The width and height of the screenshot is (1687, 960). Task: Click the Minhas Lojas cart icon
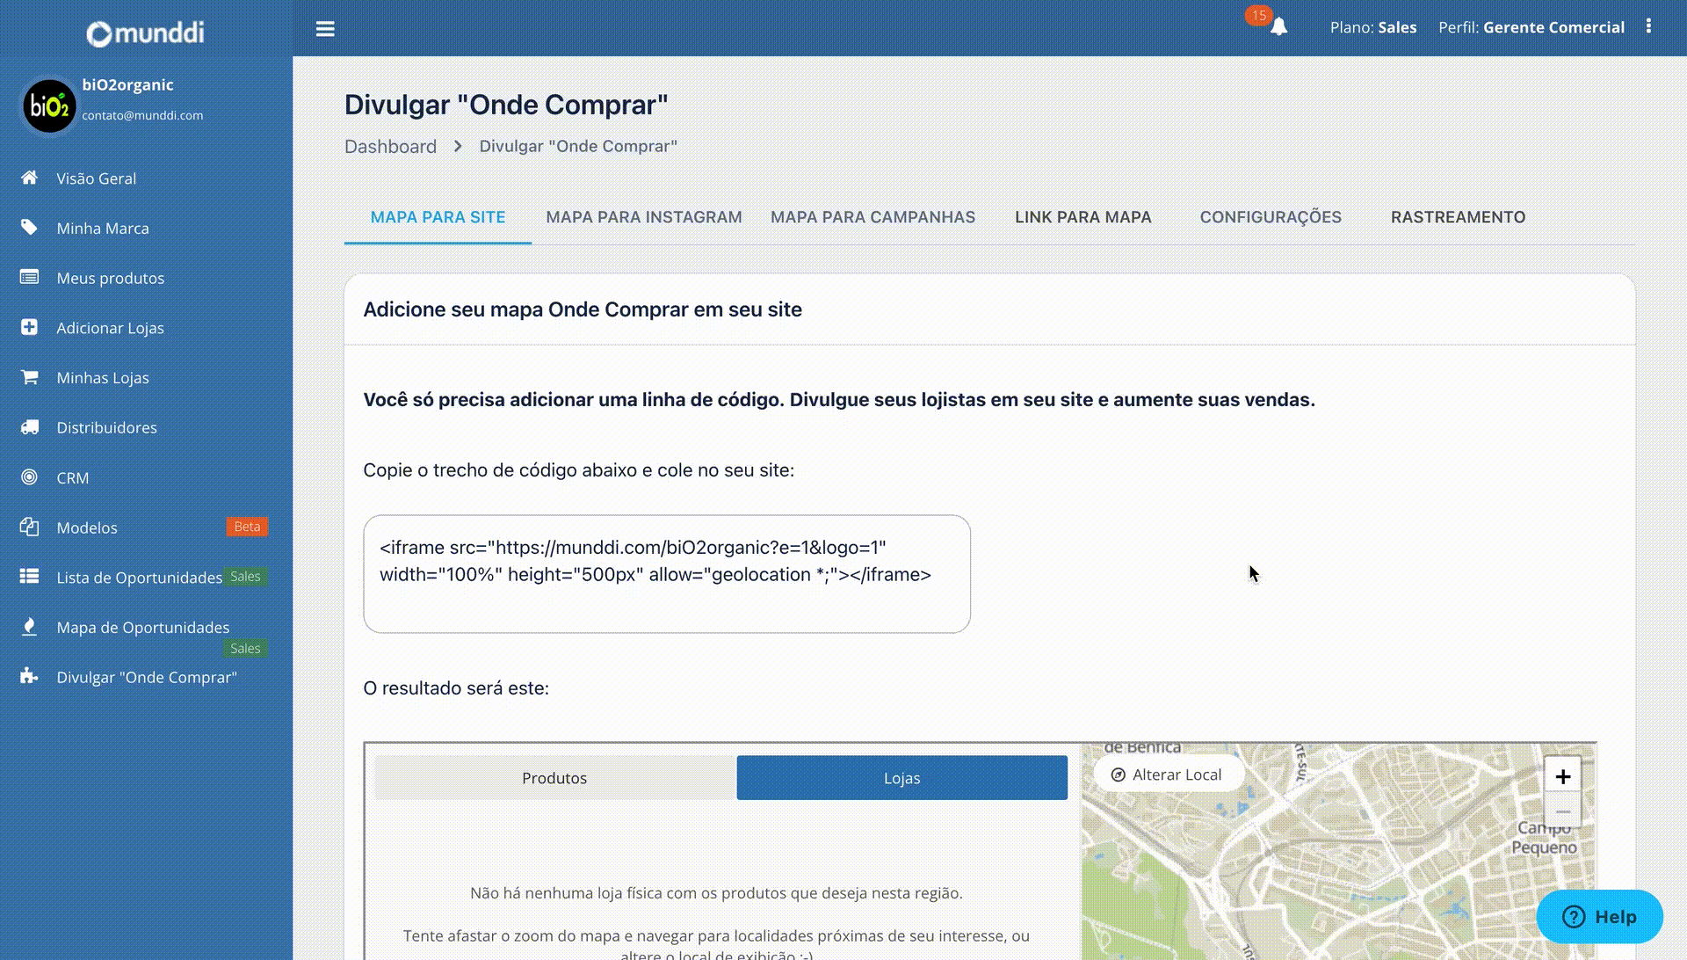(x=29, y=377)
